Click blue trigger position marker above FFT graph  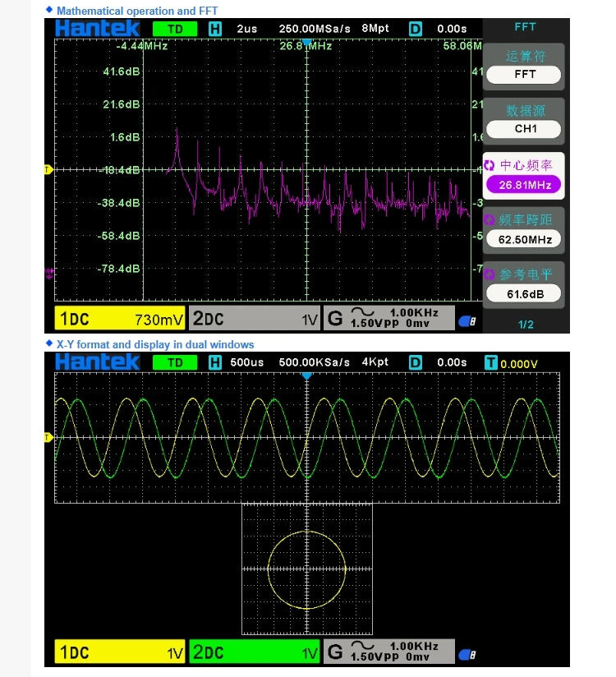tap(306, 40)
